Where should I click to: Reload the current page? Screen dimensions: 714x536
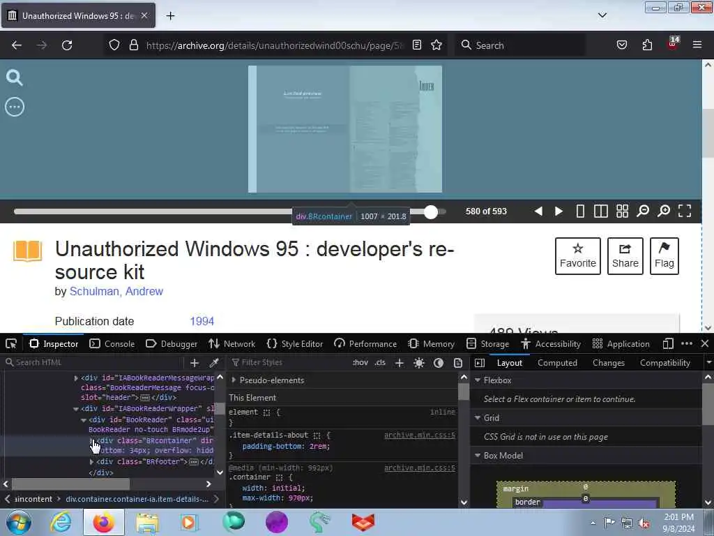pyautogui.click(x=67, y=45)
